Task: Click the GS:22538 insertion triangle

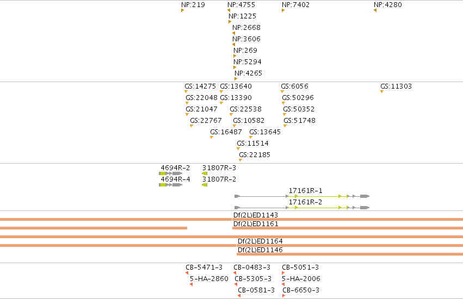Action: [231, 115]
